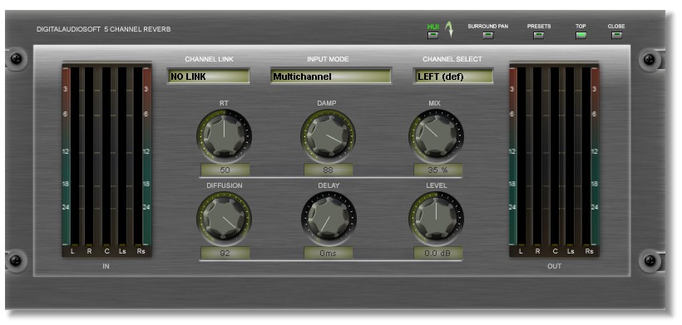Click the SURROUND PAN label text
The width and height of the screenshot is (682, 325).
click(488, 26)
